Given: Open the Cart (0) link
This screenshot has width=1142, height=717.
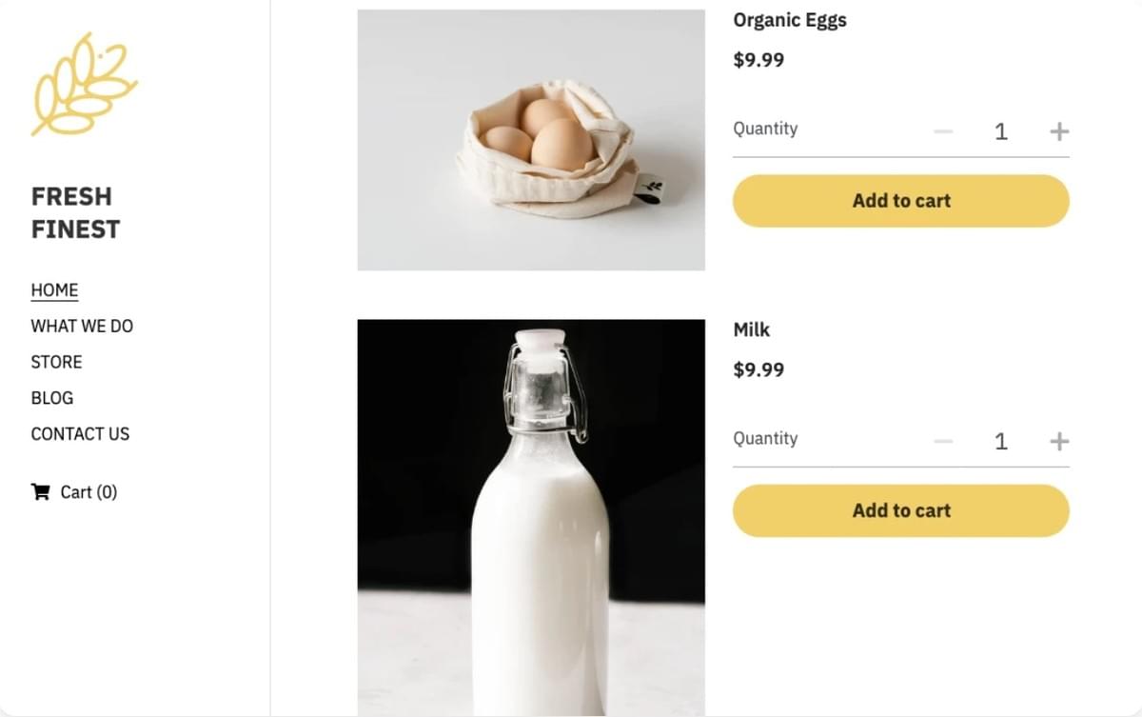Looking at the screenshot, I should 74,492.
